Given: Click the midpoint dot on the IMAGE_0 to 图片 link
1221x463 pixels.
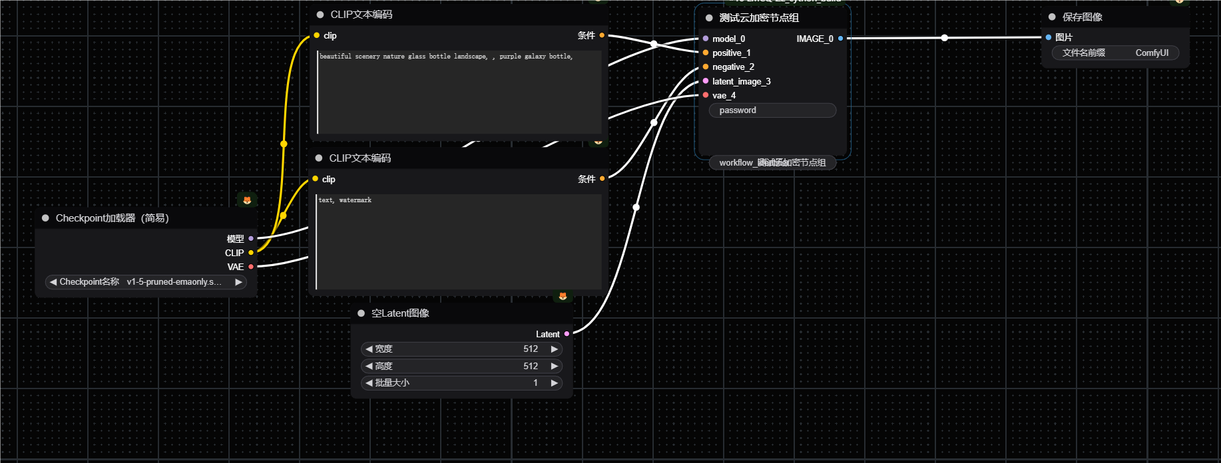Looking at the screenshot, I should (x=944, y=38).
